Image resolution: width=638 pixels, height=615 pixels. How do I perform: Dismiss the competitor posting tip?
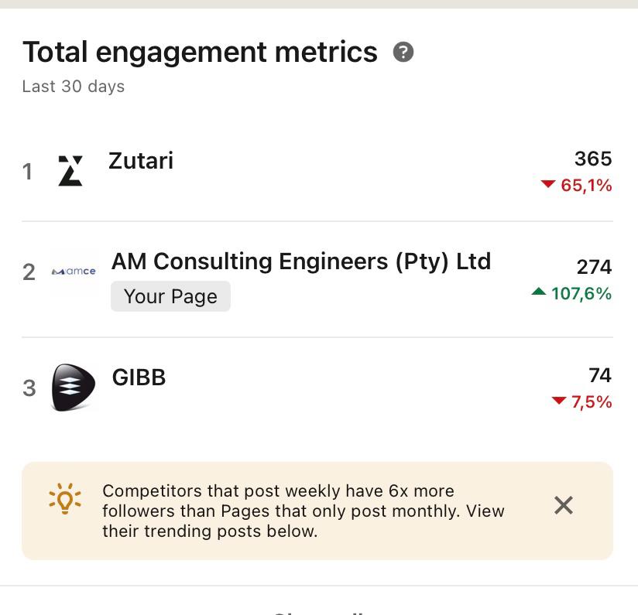(564, 505)
